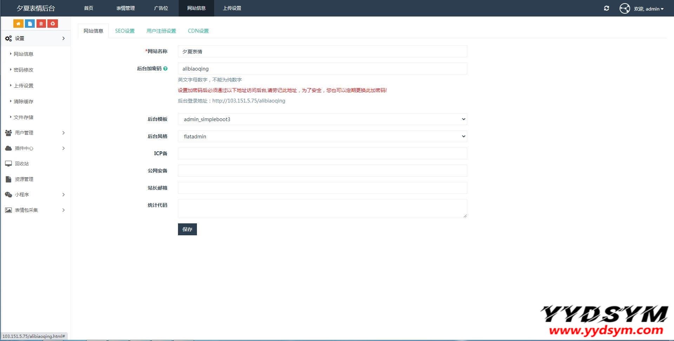674x341 pixels.
Task: Click the picture icon next to 表情包采集
Action: [8, 210]
